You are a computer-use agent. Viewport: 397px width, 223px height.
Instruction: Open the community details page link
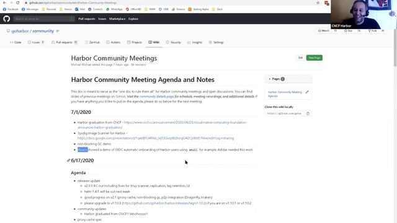coord(156,97)
